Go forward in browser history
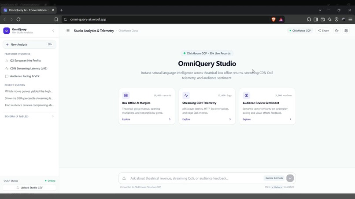Viewport: 355px width, 199px height. pyautogui.click(x=11, y=19)
